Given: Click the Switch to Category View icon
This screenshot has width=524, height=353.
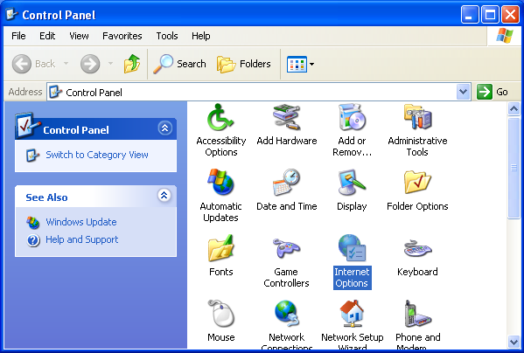Looking at the screenshot, I should pos(32,156).
